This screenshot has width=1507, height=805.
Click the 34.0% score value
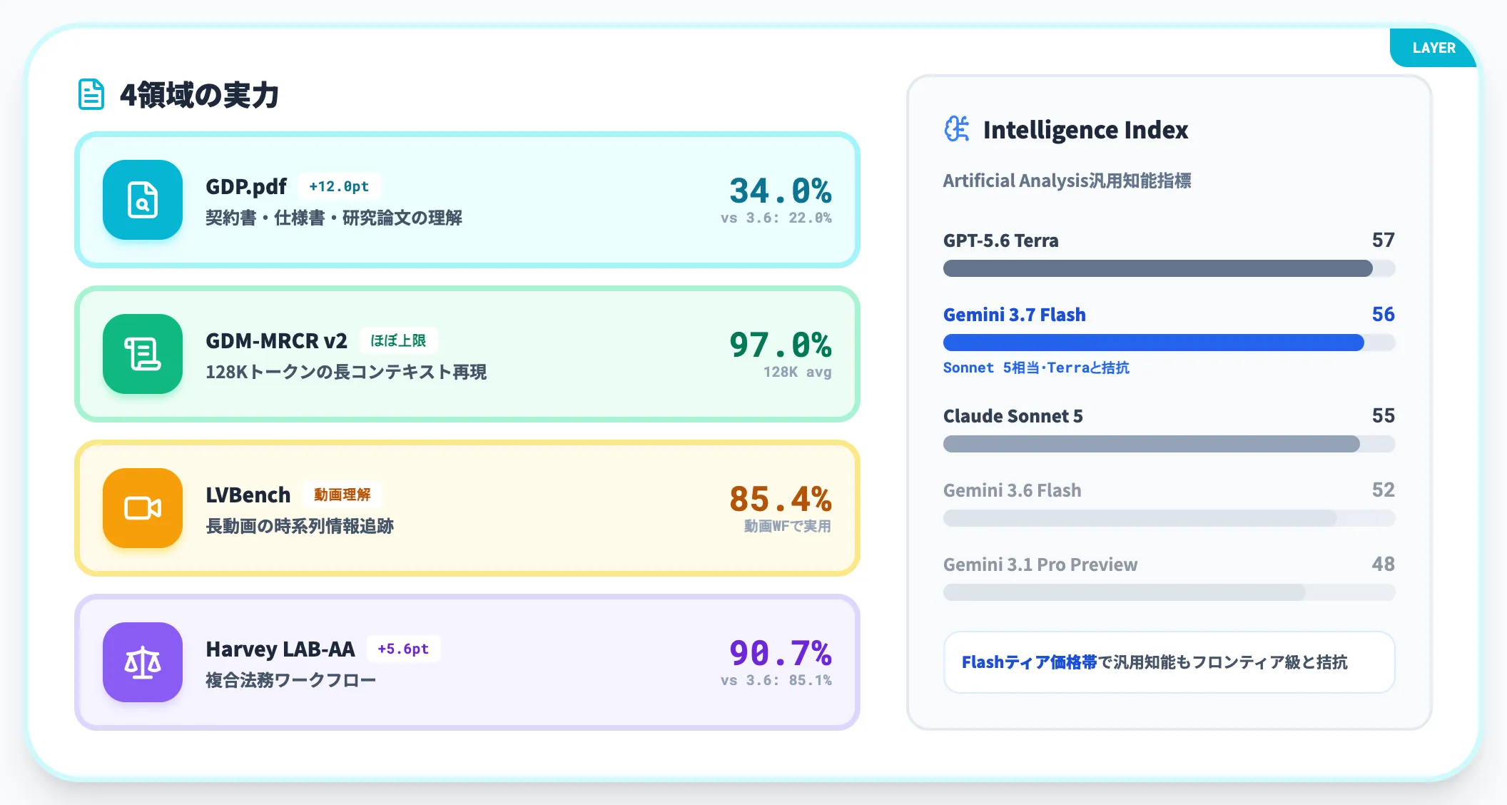click(780, 191)
